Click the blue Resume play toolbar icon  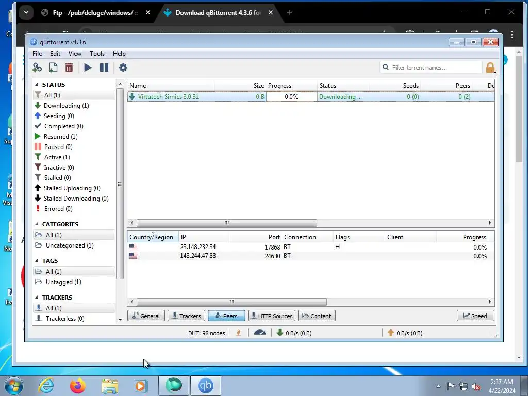pyautogui.click(x=88, y=68)
